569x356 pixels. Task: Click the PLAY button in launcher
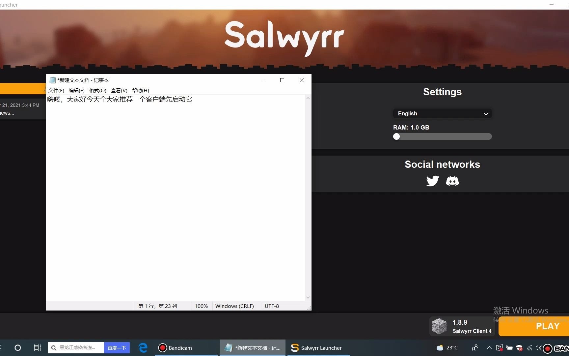(534, 326)
